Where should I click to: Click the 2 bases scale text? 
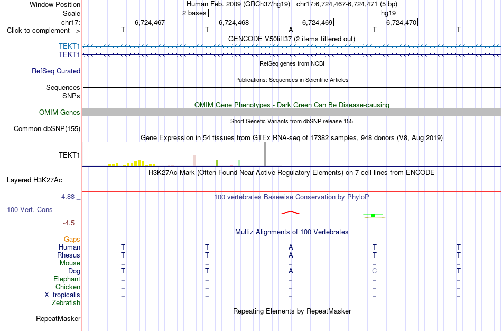194,13
